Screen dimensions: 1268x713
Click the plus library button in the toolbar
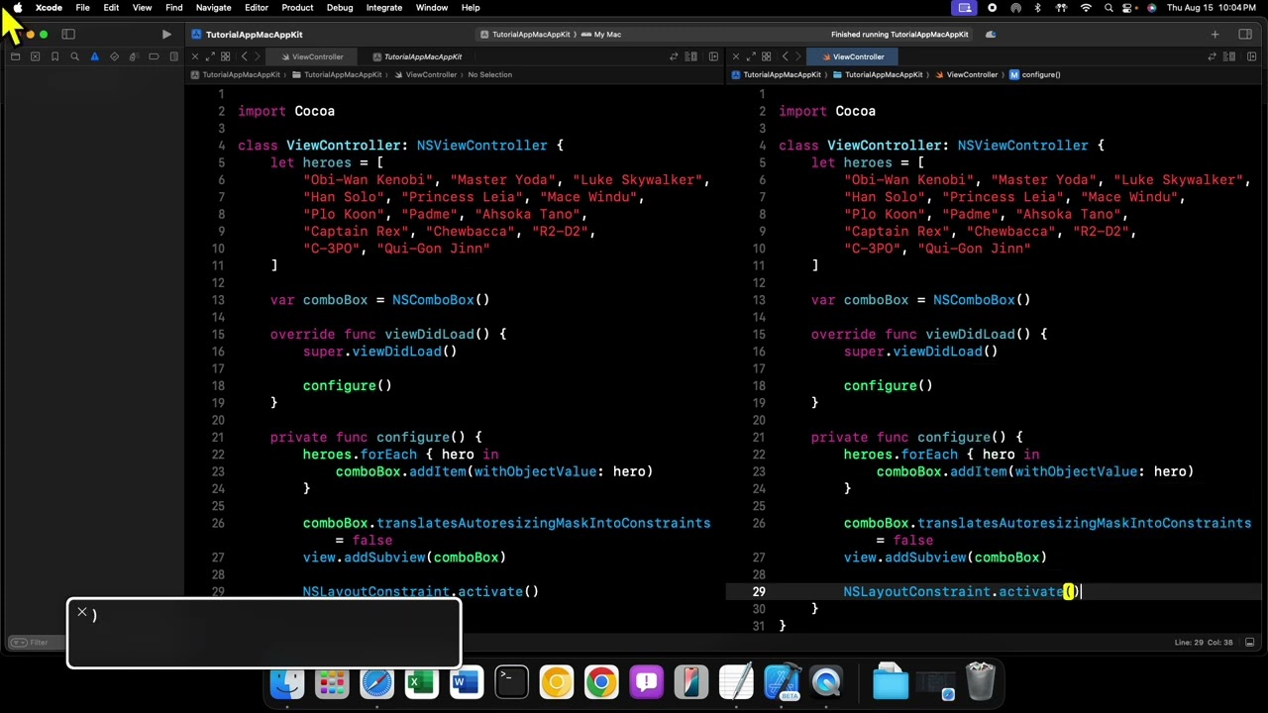point(1215,35)
